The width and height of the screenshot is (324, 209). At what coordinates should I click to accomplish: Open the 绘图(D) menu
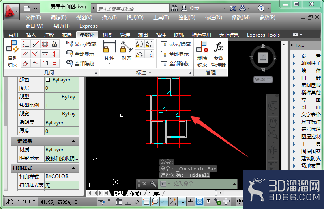point(187,17)
